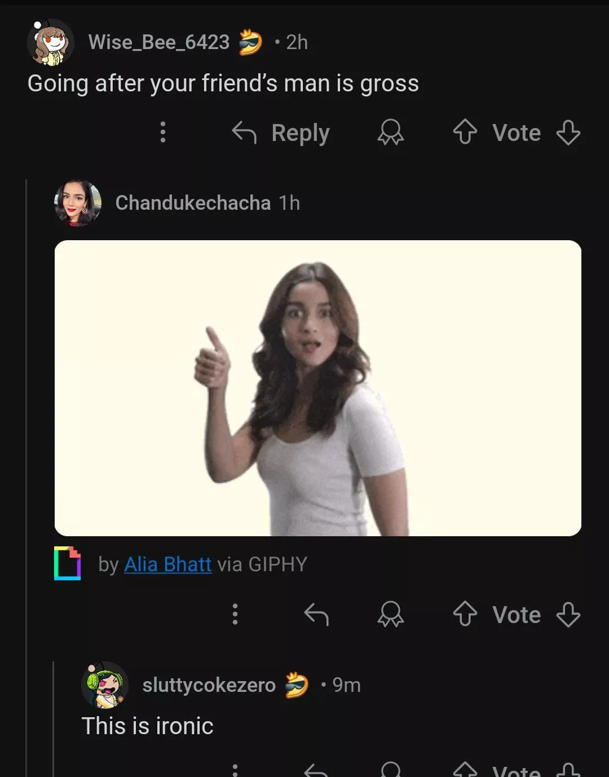This screenshot has height=777, width=609.
Task: Open three-dot menu on Wise_Bee_6423's comment
Action: [163, 132]
